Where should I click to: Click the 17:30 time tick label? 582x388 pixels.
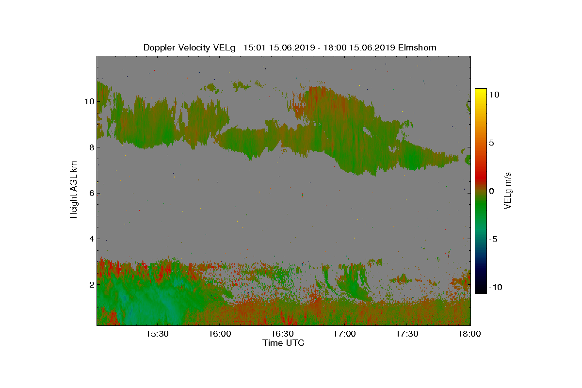click(407, 334)
